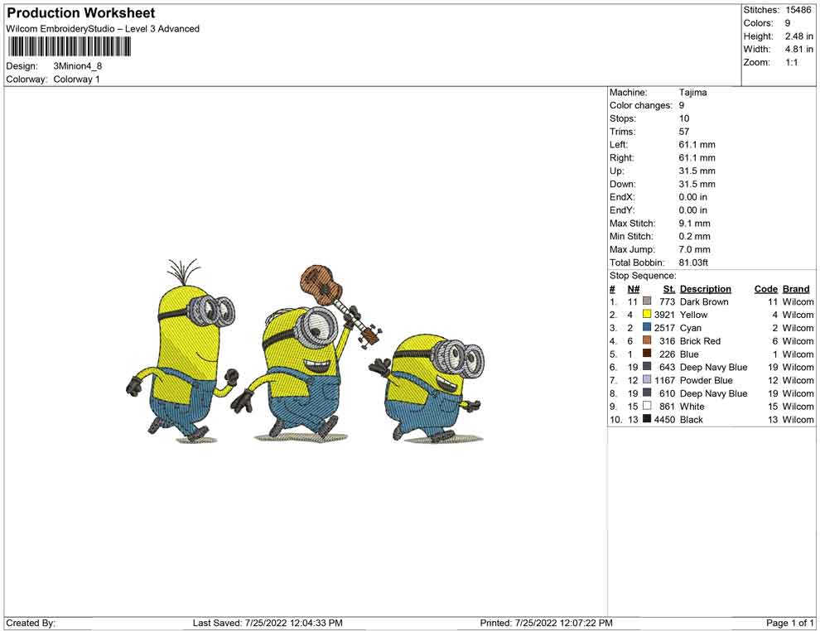Click the Total Bobbin value 81.03ft

point(693,263)
